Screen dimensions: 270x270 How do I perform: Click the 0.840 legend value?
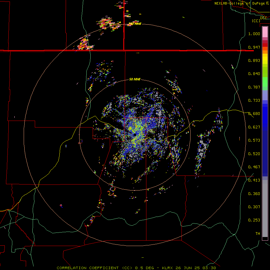[x=254, y=74]
